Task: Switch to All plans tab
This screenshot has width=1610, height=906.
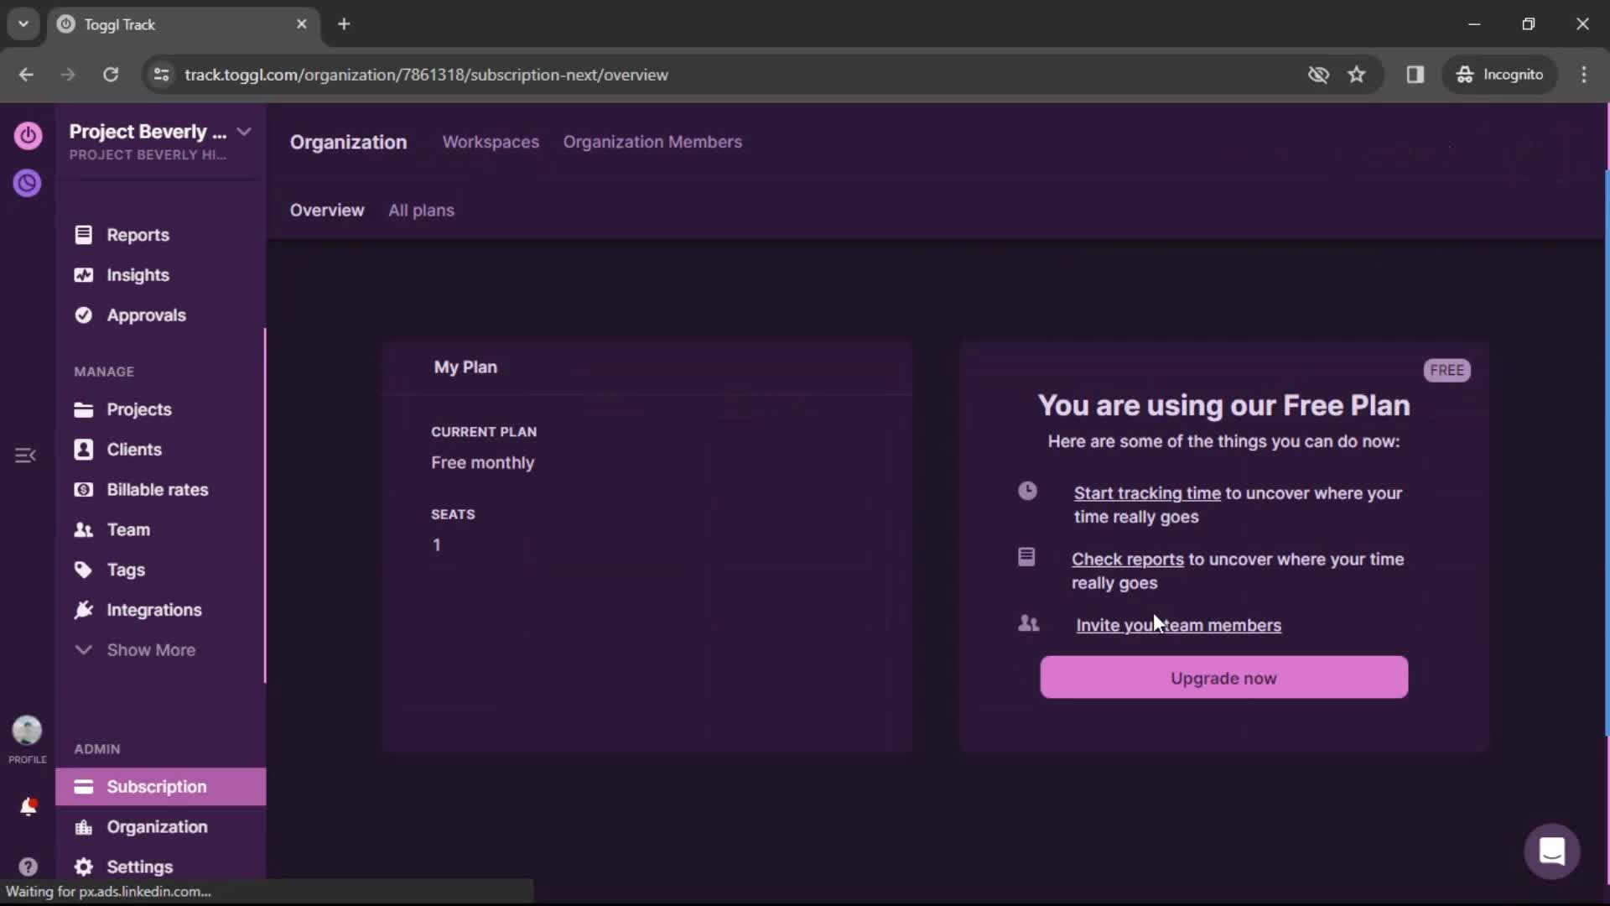Action: pos(420,211)
